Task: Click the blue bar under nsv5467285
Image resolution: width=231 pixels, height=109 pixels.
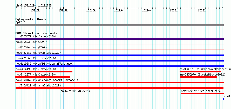Action: pyautogui.click(x=119, y=55)
